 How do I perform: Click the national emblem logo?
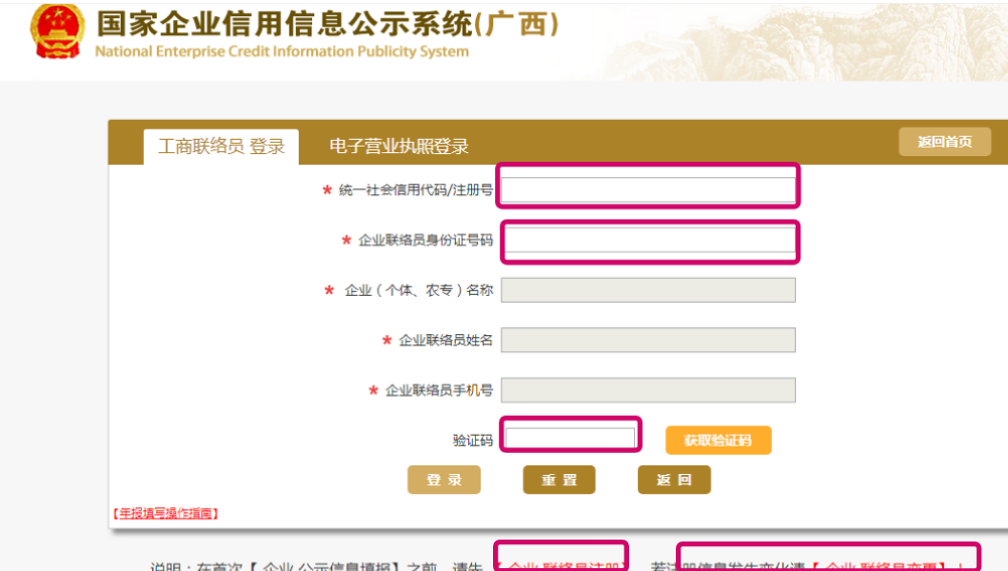tap(57, 30)
